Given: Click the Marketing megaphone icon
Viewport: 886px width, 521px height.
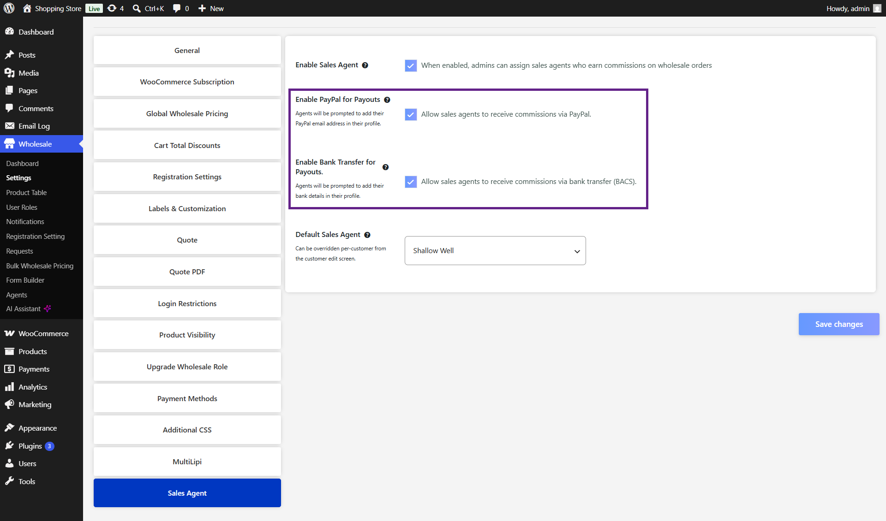Looking at the screenshot, I should pyautogui.click(x=9, y=404).
